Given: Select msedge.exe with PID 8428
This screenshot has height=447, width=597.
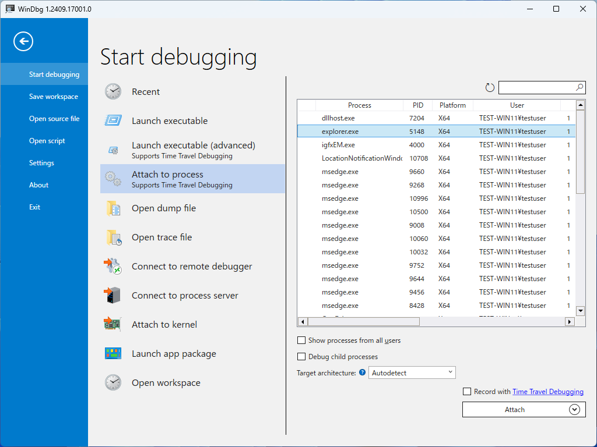Looking at the screenshot, I should click(436, 306).
